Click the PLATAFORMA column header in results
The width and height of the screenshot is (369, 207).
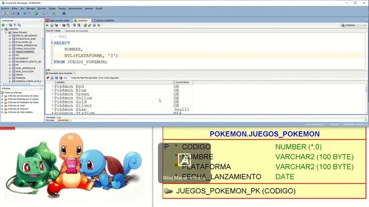click(183, 82)
